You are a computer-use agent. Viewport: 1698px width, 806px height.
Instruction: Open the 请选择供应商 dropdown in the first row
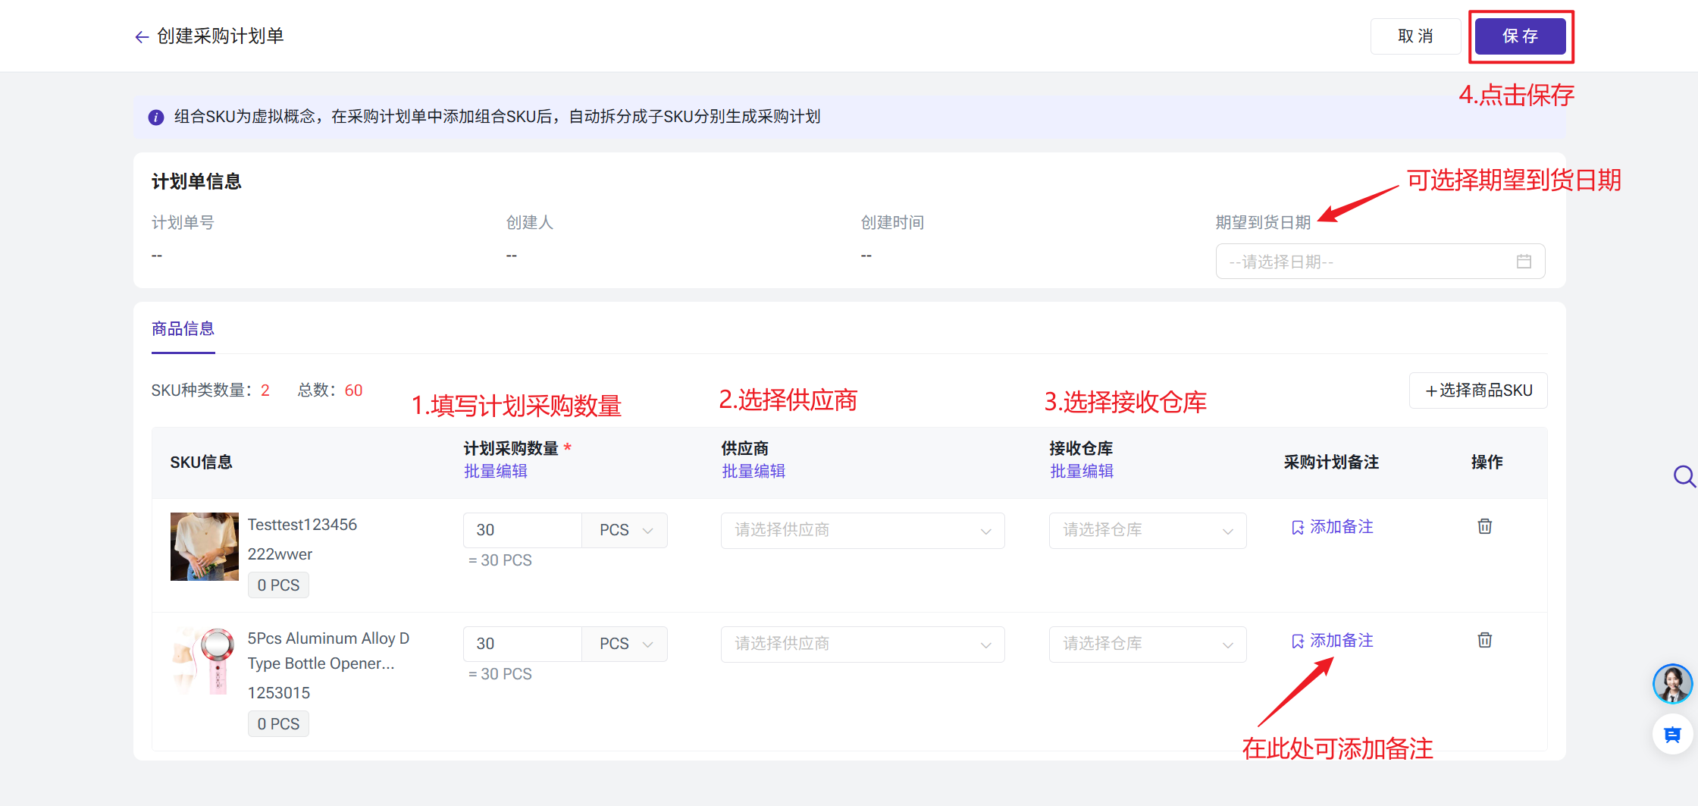point(863,530)
